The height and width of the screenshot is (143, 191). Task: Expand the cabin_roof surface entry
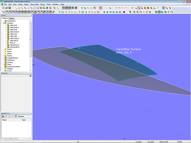click(5, 34)
